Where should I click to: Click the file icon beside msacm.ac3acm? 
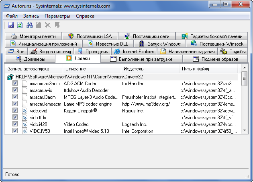24,84
